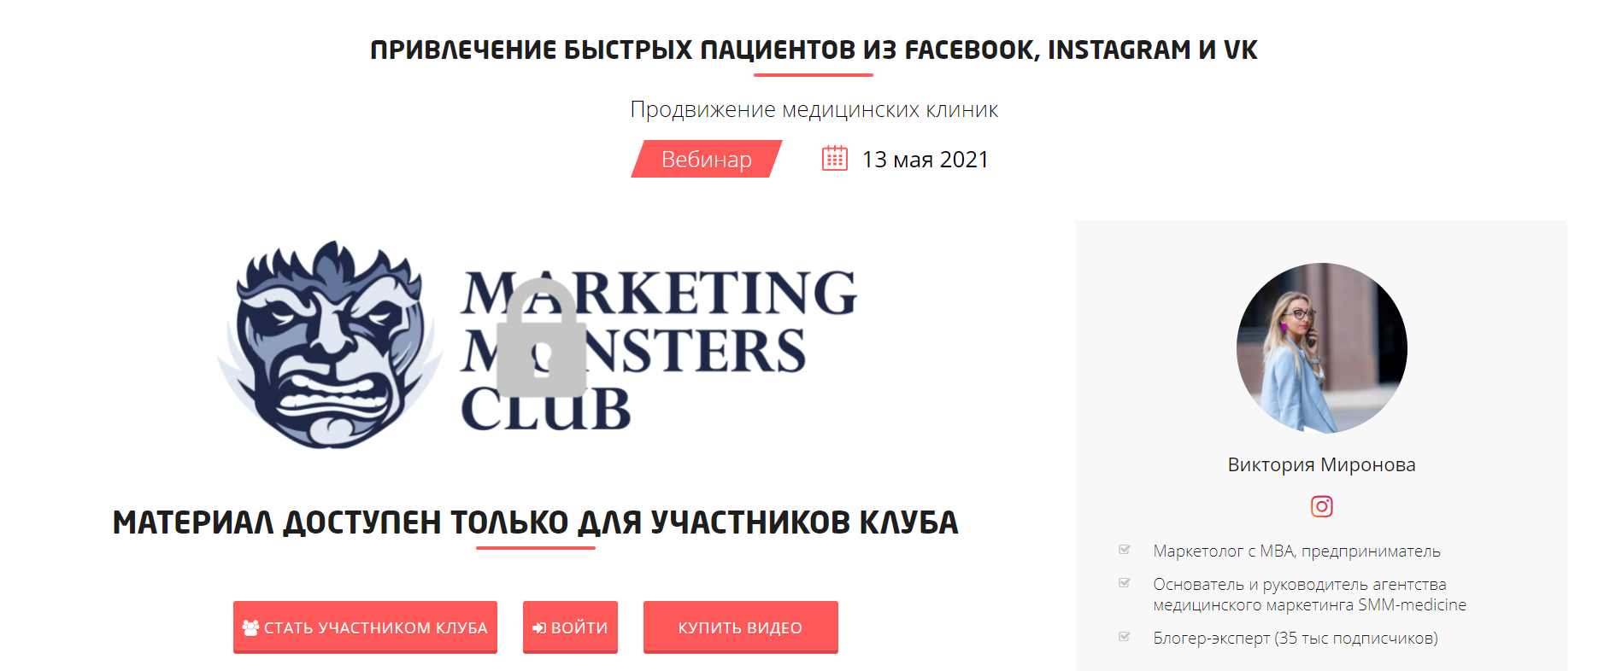Click МАТЕРИАЛ ДОСТУПЕН ТОЛЬКО ДЛЯ УЧАСТНИКОВ КЛУБА heading
The height and width of the screenshot is (671, 1616).
click(x=535, y=522)
